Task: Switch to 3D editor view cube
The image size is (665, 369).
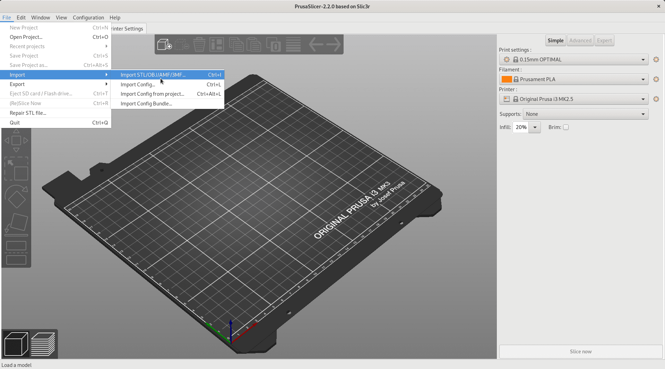Action: click(x=16, y=344)
